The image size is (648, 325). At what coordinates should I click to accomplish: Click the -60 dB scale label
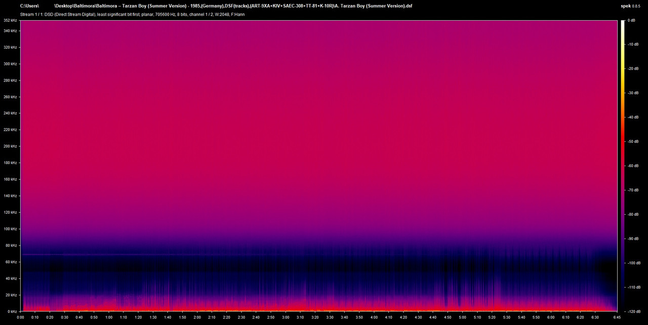point(633,166)
